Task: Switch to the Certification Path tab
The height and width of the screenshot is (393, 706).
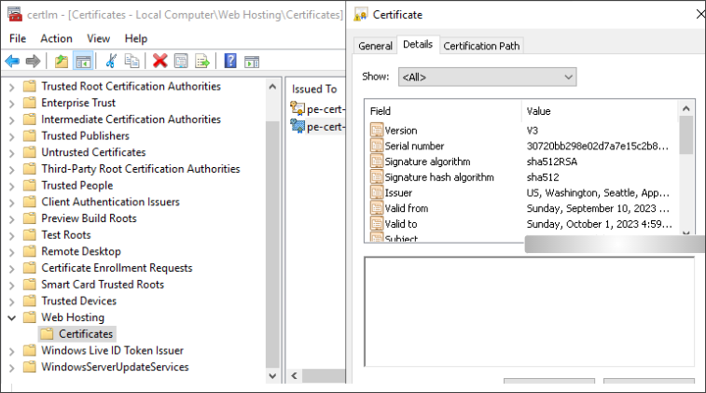Action: 481,46
